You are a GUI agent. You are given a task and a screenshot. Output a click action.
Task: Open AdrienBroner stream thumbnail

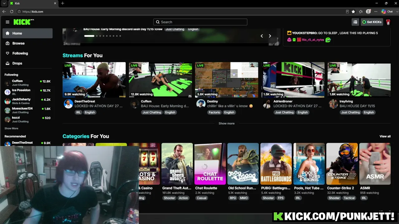click(293, 80)
